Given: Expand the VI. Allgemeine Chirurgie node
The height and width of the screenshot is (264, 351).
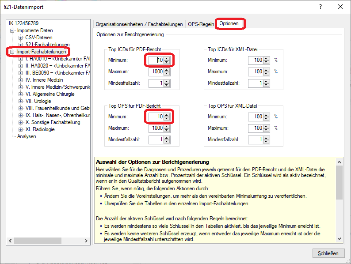Looking at the screenshot, I should pyautogui.click(x=20, y=94).
